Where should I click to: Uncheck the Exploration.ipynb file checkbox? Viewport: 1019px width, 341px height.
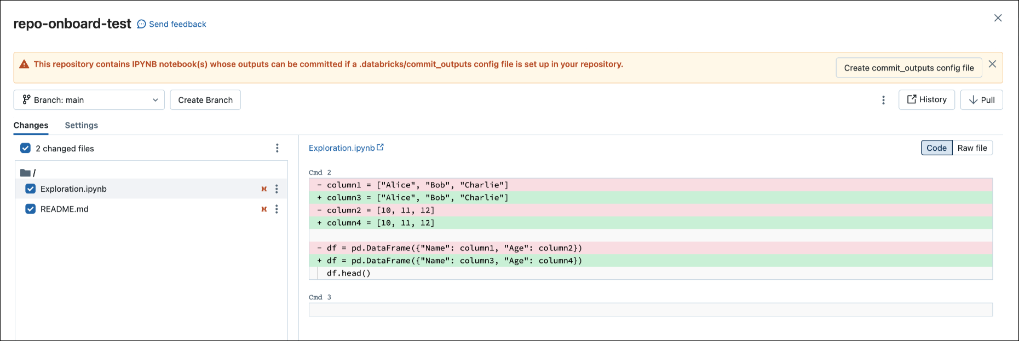click(x=31, y=189)
